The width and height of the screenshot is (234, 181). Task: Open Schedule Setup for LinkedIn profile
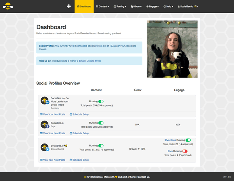click(79, 114)
